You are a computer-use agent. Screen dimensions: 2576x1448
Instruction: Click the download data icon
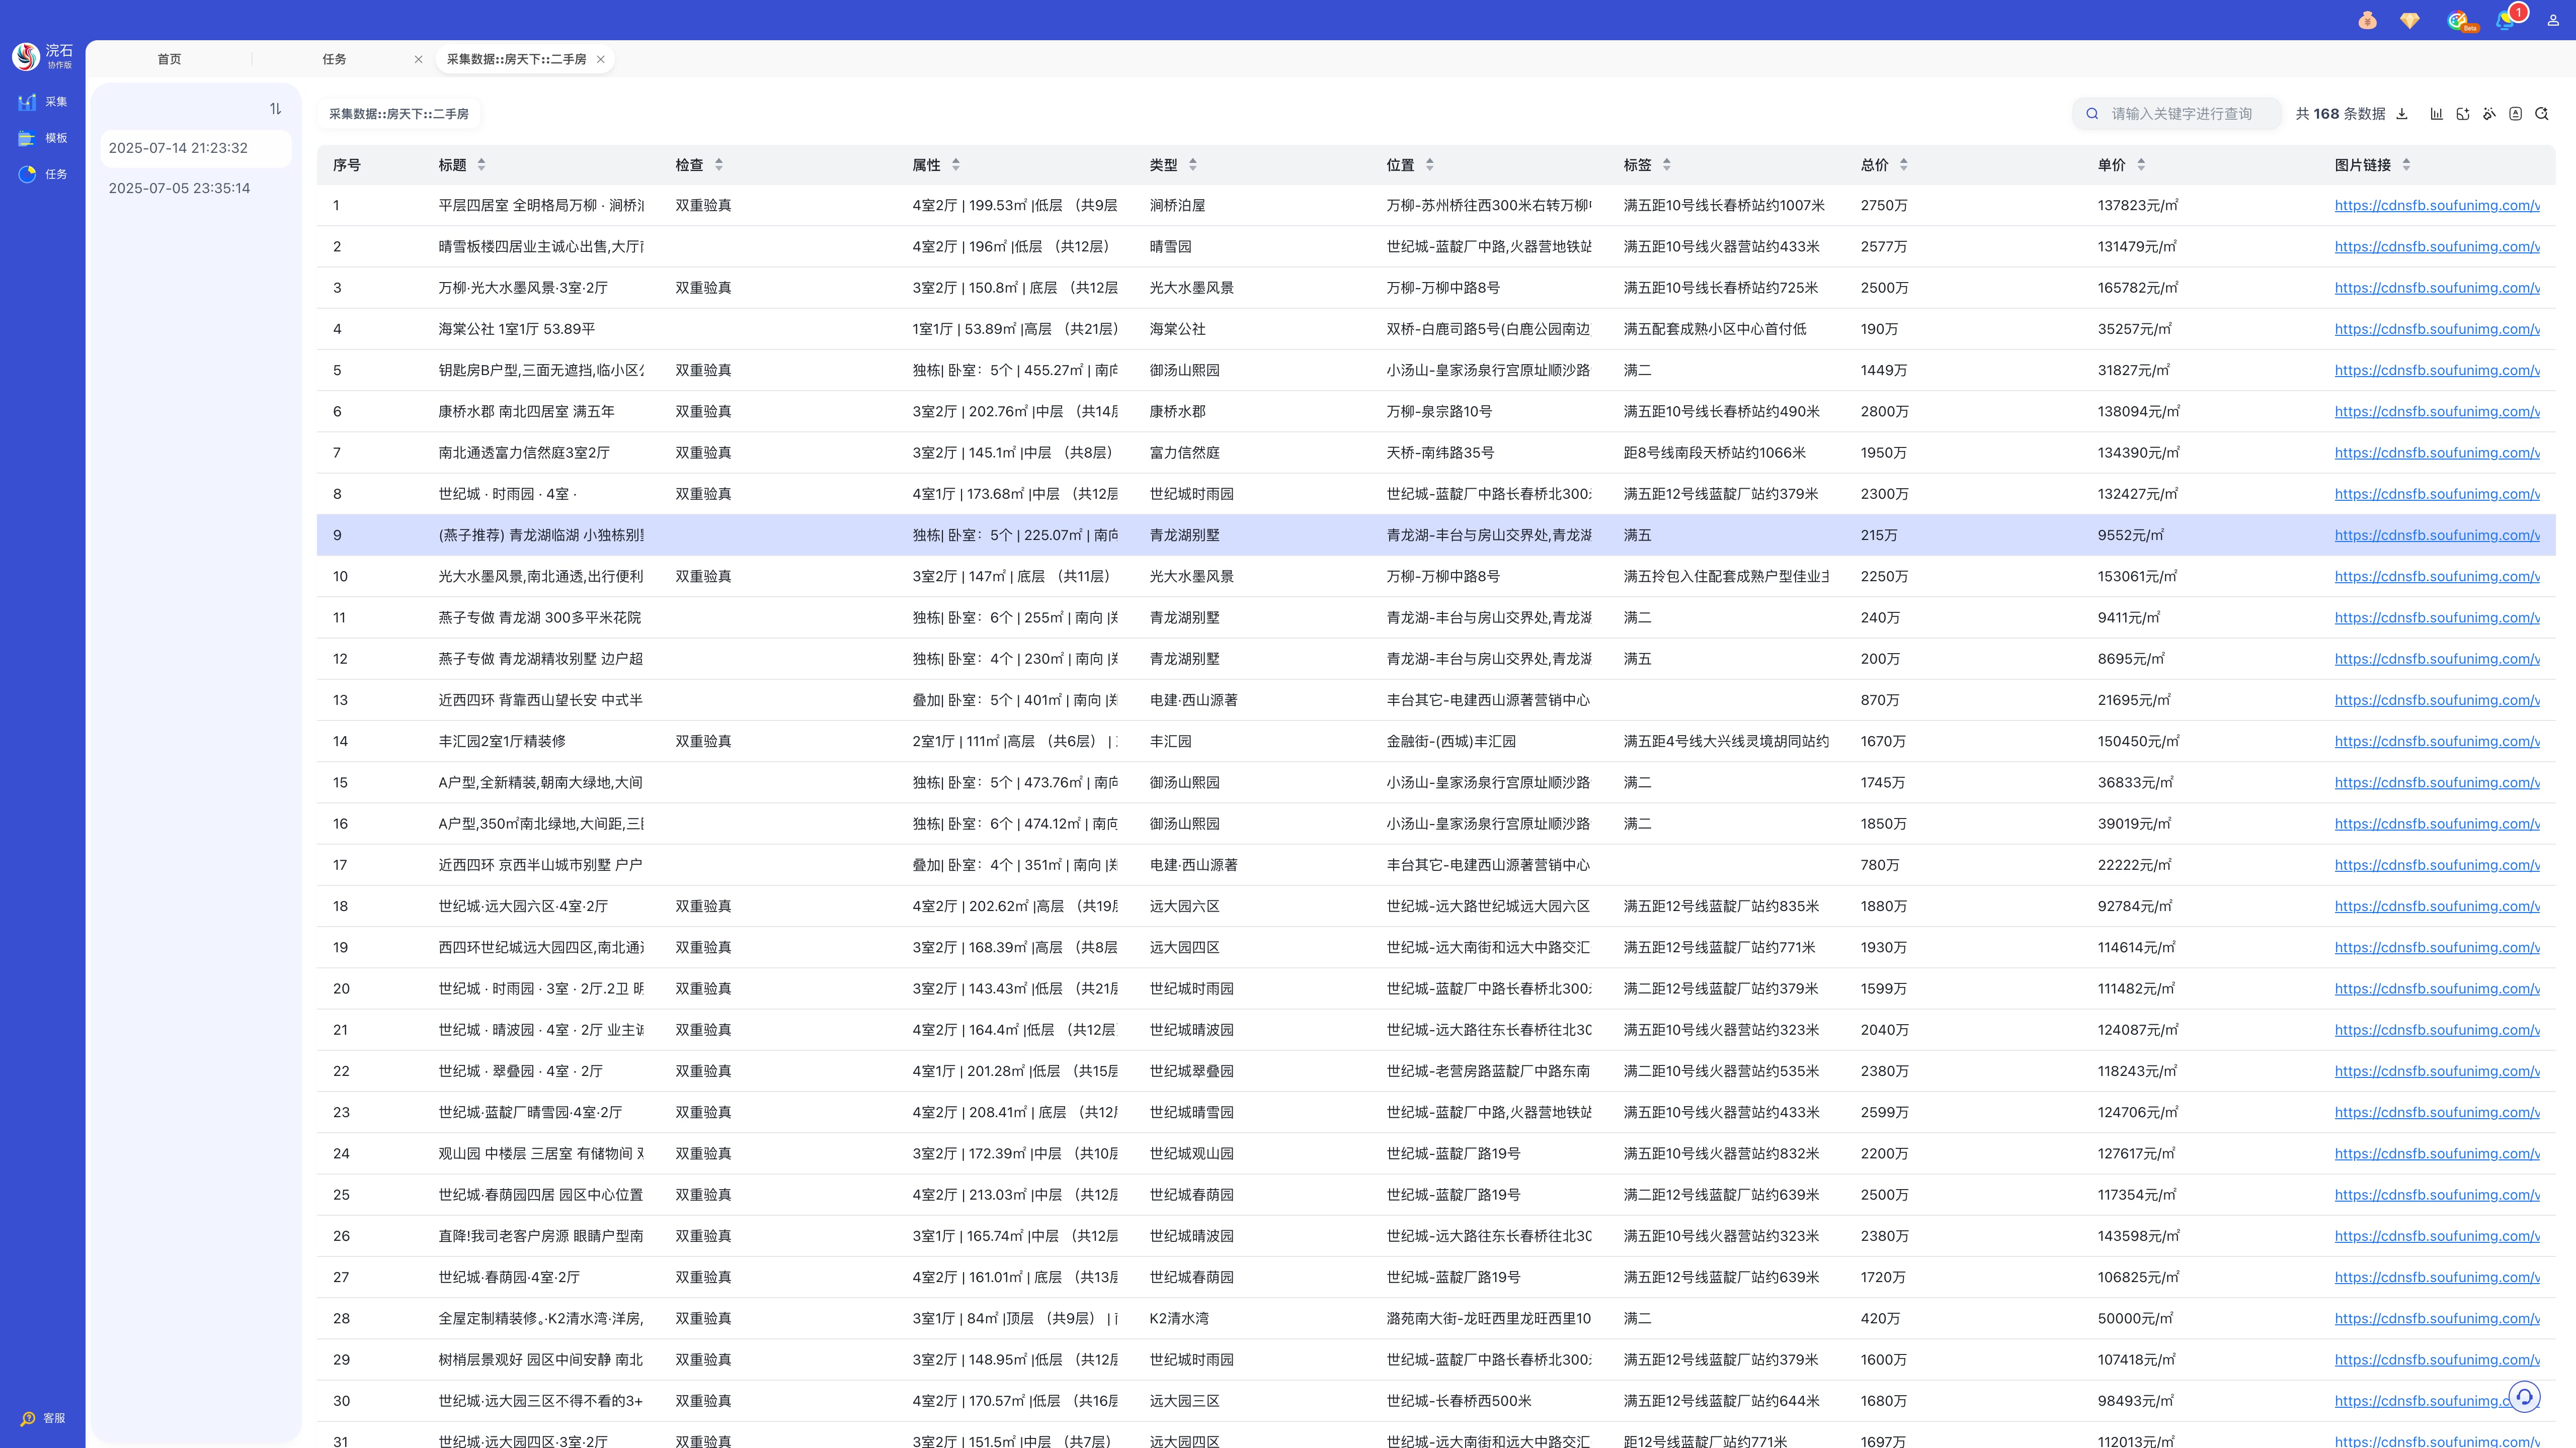tap(2402, 114)
